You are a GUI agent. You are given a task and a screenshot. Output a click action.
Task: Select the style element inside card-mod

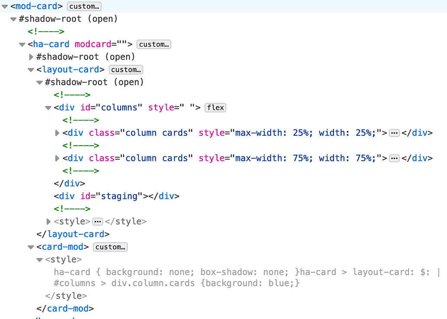64,259
